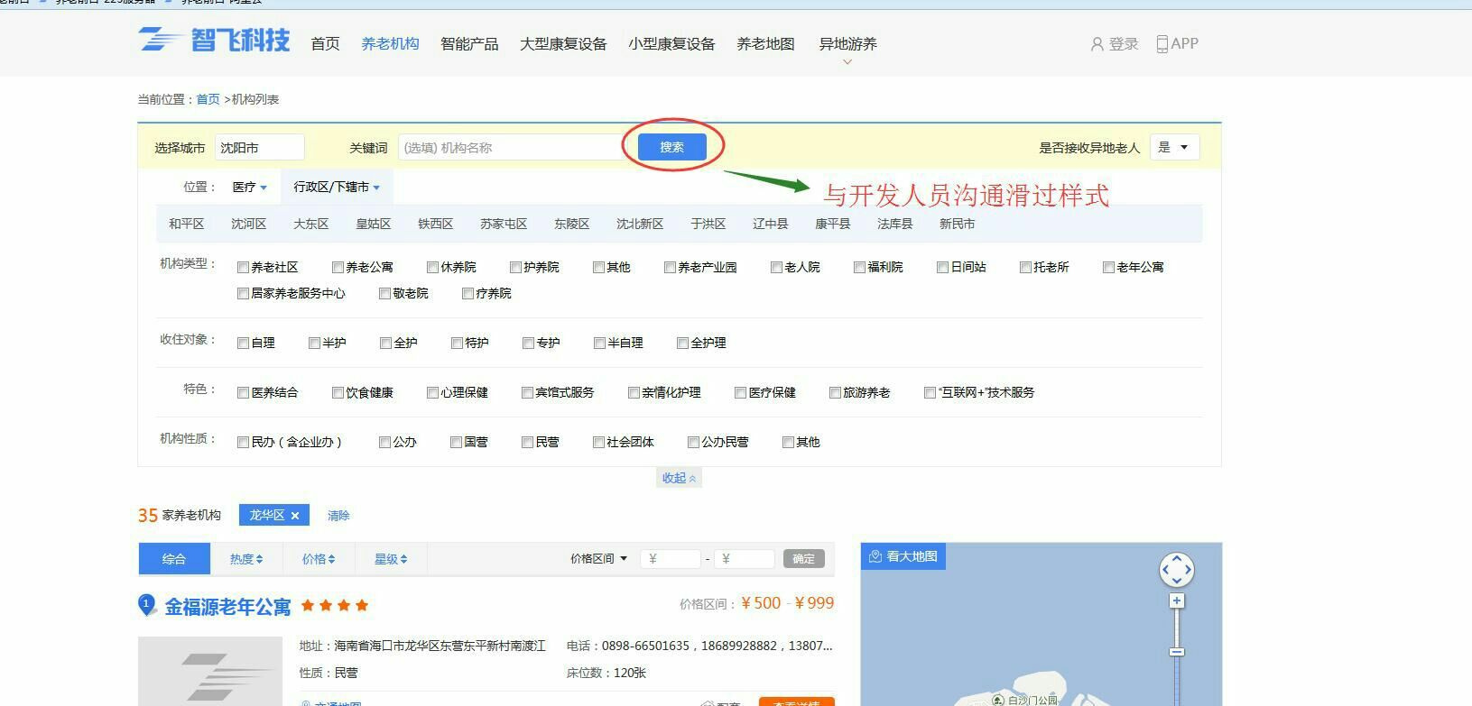Click the 关键词 机构名称 input field
The height and width of the screenshot is (706, 1472).
coord(510,148)
